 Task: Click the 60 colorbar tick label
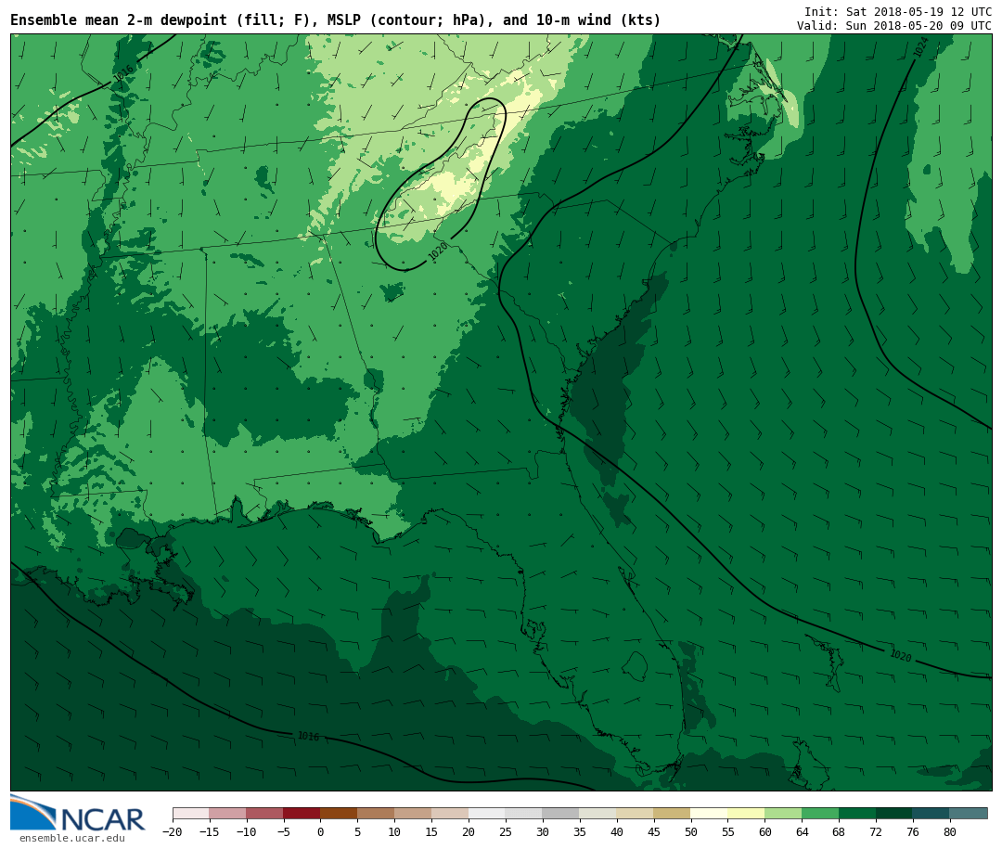(x=765, y=831)
